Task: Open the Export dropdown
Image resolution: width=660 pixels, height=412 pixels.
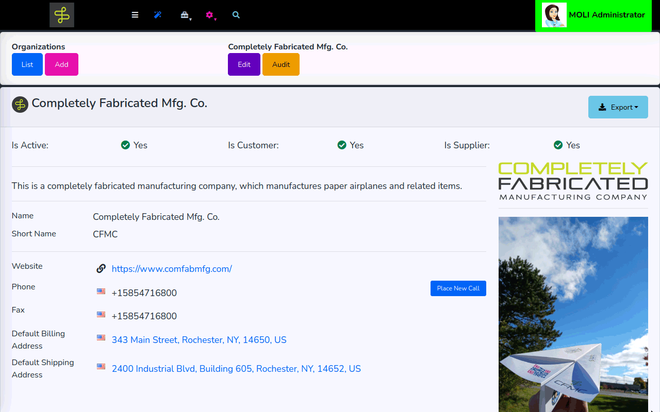Action: pyautogui.click(x=618, y=107)
